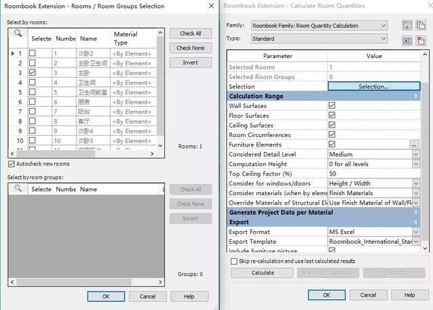
Task: Click the duplicate type icon
Action: click(x=421, y=26)
